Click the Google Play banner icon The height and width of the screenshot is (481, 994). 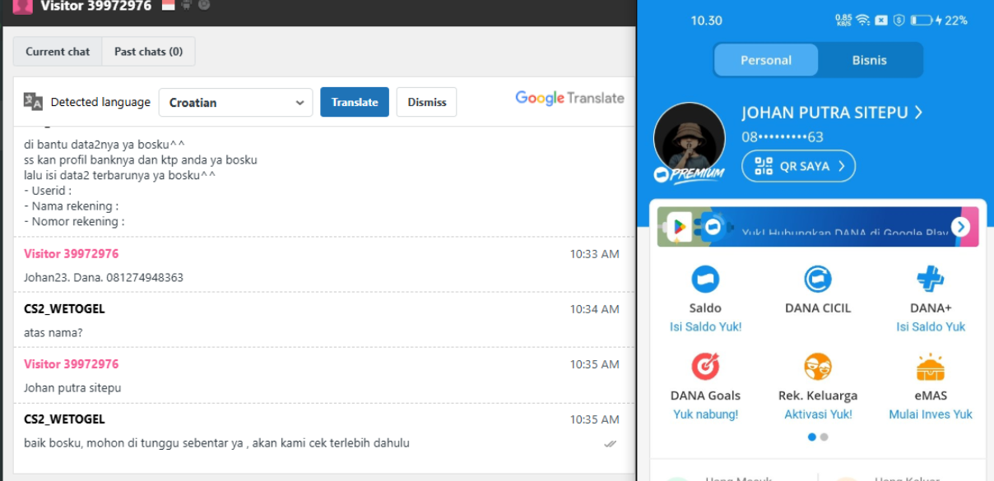[x=680, y=227]
